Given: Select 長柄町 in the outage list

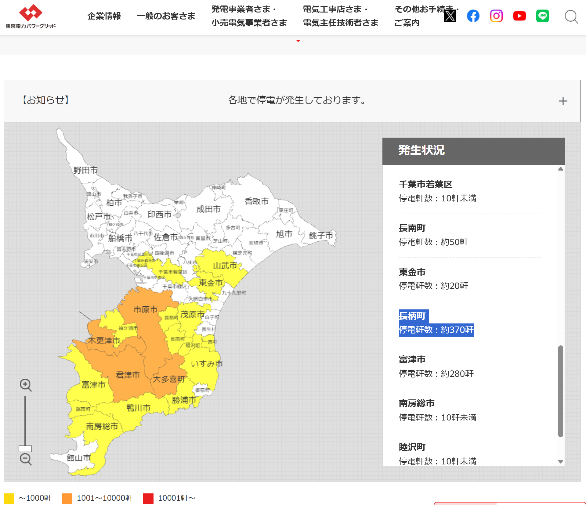Looking at the screenshot, I should pyautogui.click(x=412, y=316).
